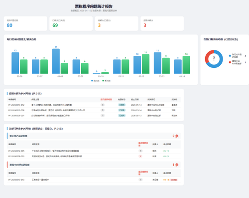Click the green deadline 05-19
This screenshot has height=198, width=249.
click(166, 151)
